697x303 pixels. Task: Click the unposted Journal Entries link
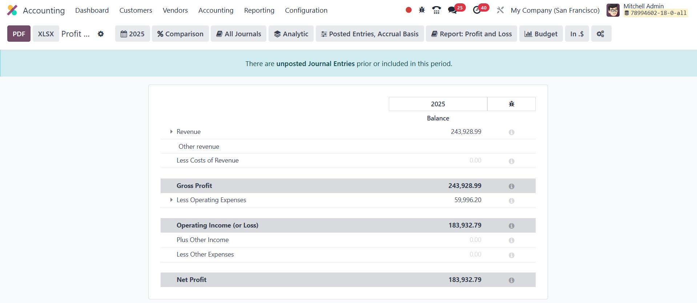click(315, 64)
